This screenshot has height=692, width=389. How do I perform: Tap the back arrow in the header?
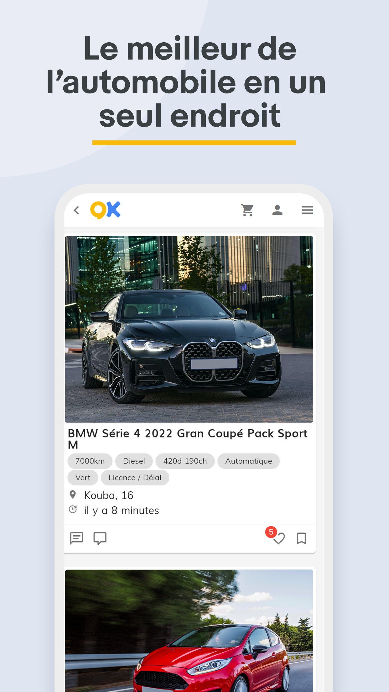tap(76, 210)
